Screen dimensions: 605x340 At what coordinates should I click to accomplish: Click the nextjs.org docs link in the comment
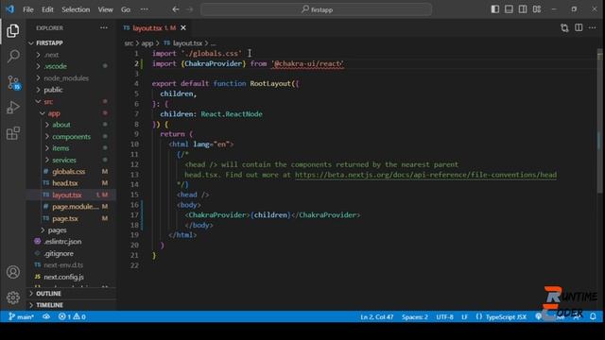(x=425, y=175)
